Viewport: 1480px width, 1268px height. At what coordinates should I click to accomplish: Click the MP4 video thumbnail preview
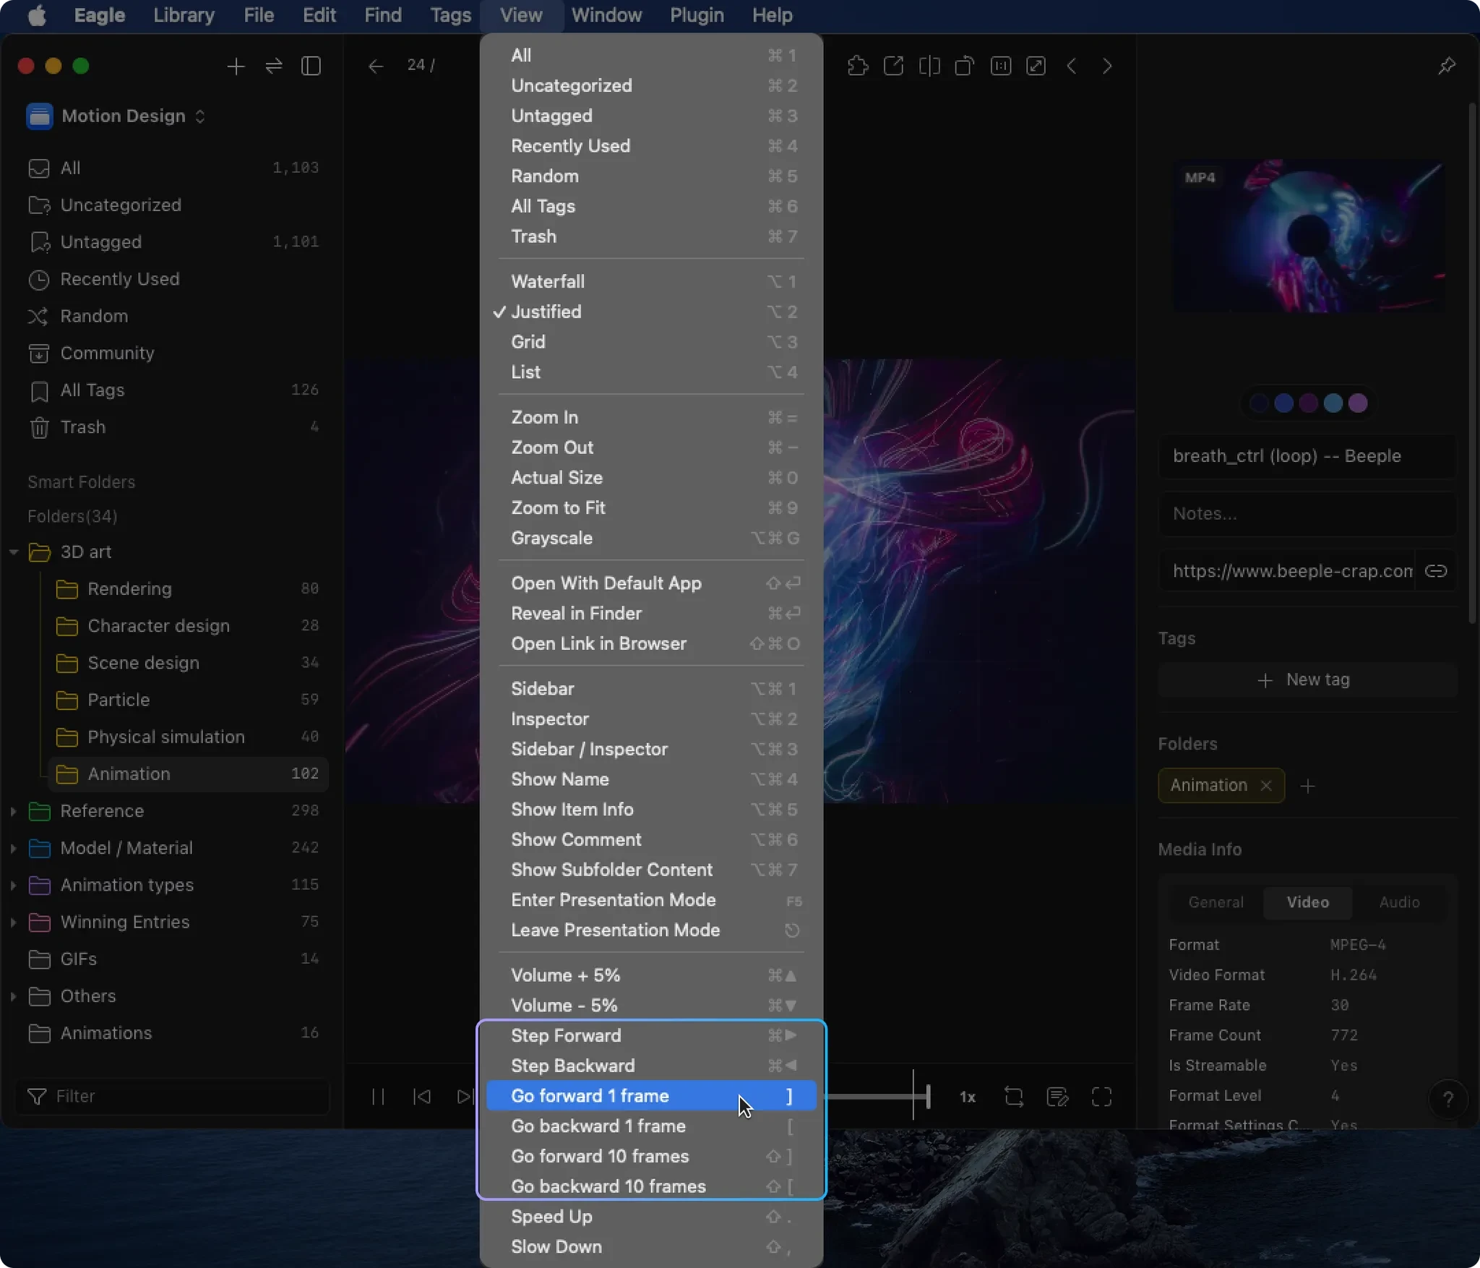[x=1308, y=236]
